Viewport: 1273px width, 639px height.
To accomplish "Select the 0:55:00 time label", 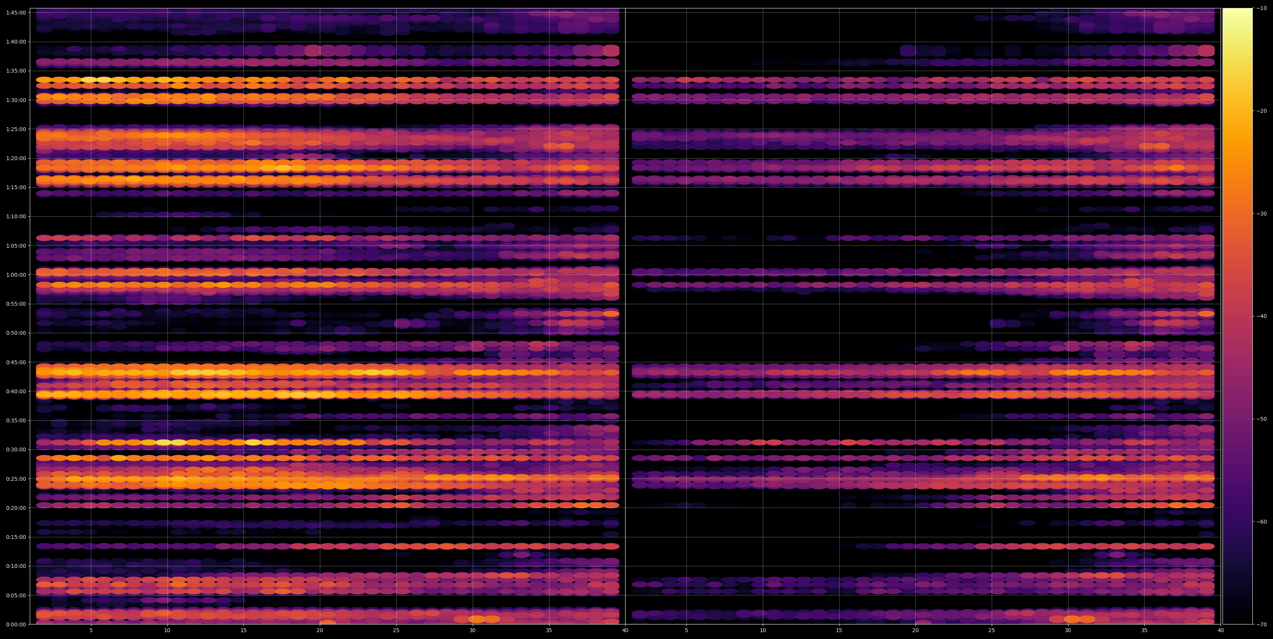I will tap(16, 303).
